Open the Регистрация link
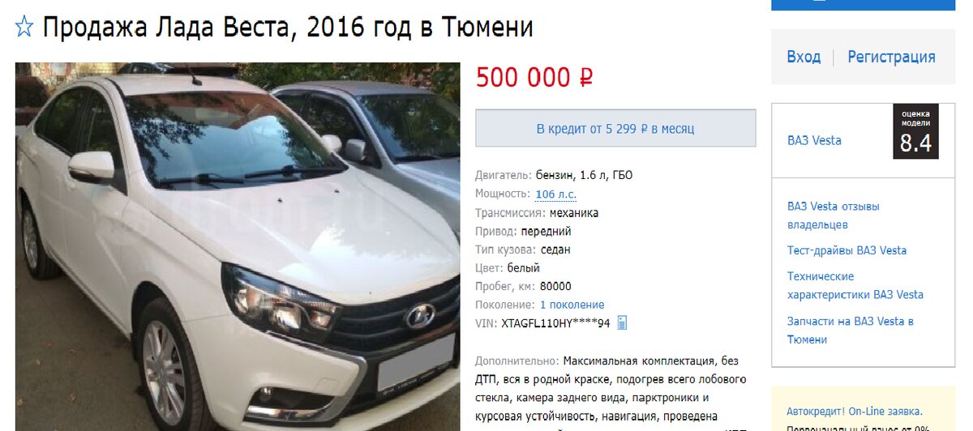The image size is (973, 431). tap(891, 57)
